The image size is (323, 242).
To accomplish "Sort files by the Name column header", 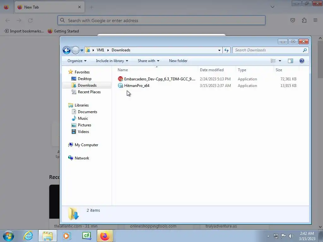I will [x=156, y=70].
